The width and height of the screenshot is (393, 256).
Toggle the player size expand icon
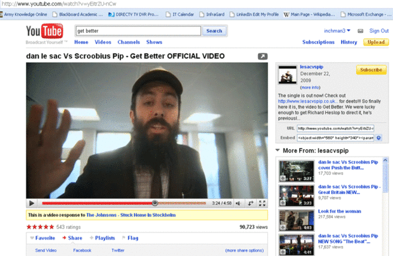[250, 203]
